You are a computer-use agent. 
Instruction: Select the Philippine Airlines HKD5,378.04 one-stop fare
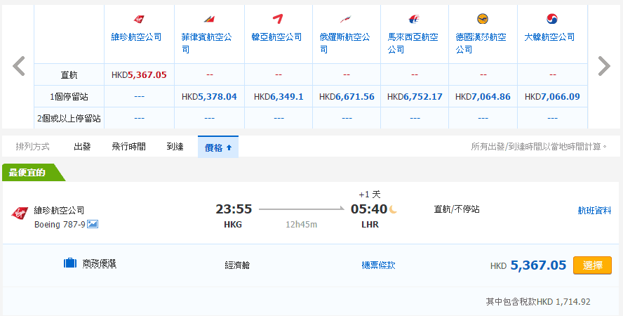(209, 97)
